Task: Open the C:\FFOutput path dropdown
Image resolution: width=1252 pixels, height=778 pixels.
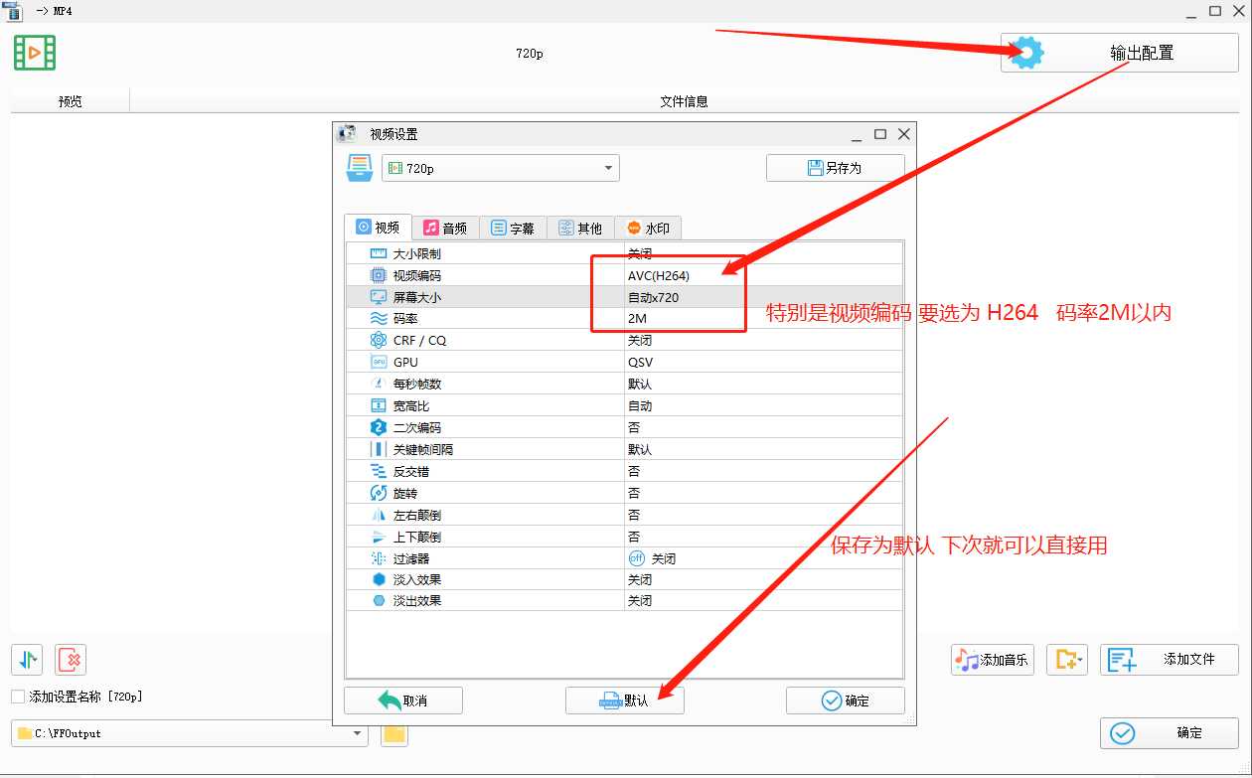Action: 358,734
